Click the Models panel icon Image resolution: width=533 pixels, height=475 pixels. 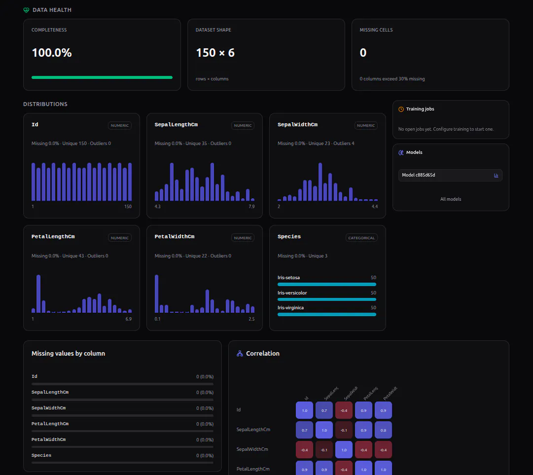[401, 153]
